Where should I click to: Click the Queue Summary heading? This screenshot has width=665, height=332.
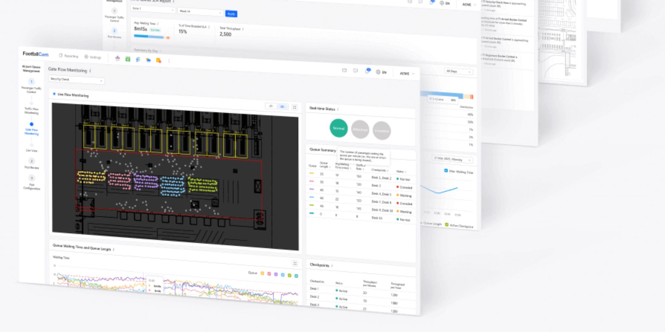pos(322,150)
